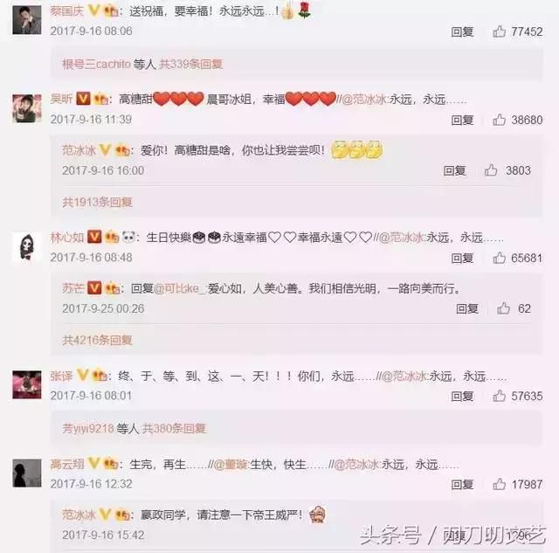Image resolution: width=559 pixels, height=553 pixels.
Task: Open 吴昕's profile name link
Action: click(61, 99)
